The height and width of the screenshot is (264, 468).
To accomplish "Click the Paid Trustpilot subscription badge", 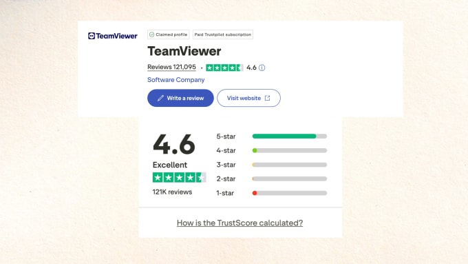I will click(223, 34).
